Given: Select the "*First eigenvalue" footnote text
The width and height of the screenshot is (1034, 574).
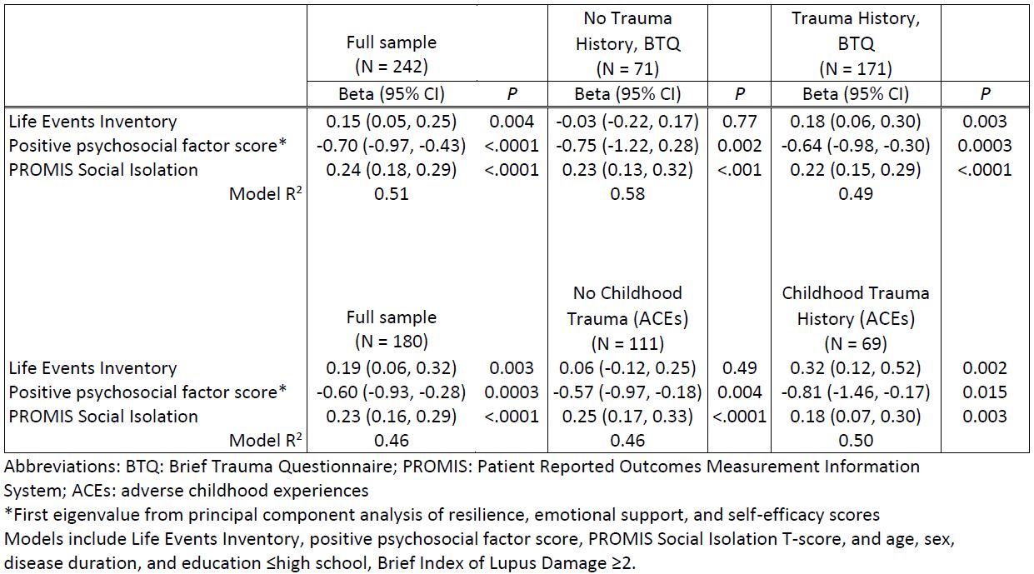Looking at the screenshot, I should (442, 515).
